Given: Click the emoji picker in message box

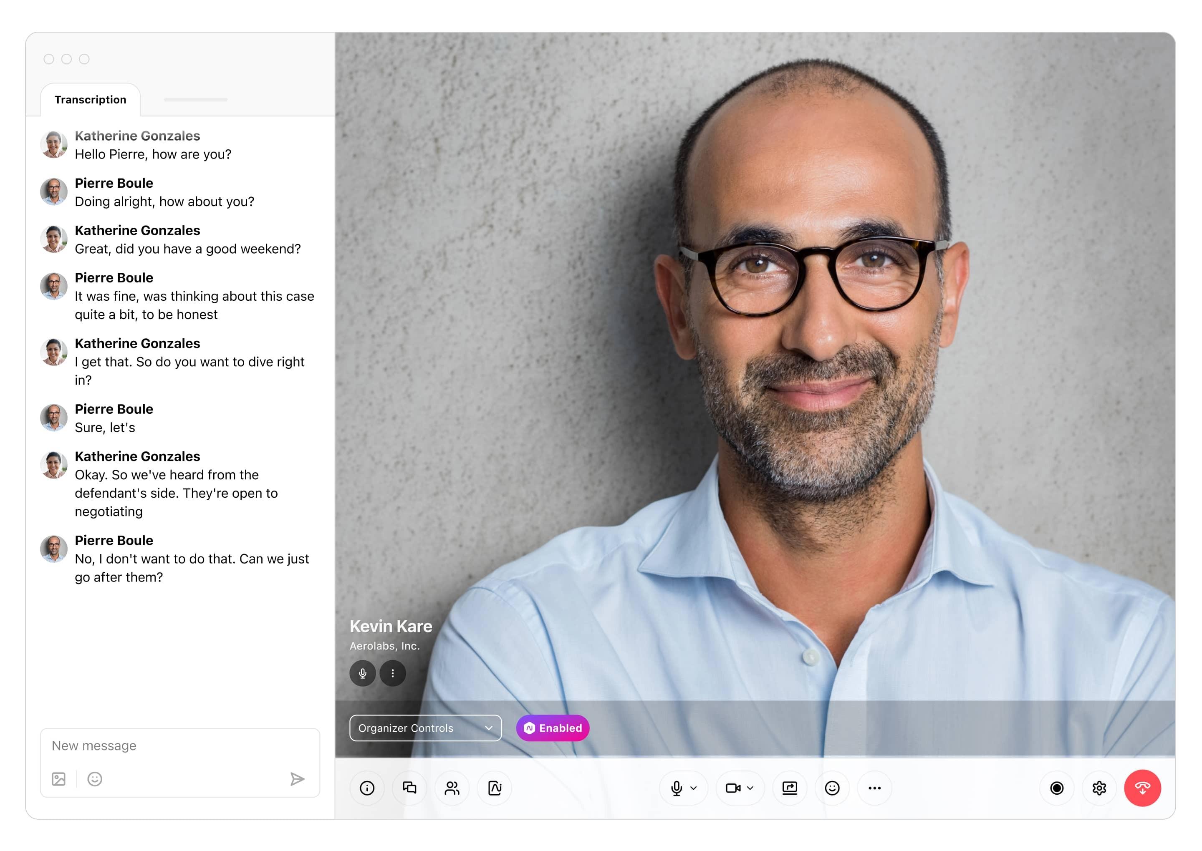Looking at the screenshot, I should click(94, 779).
